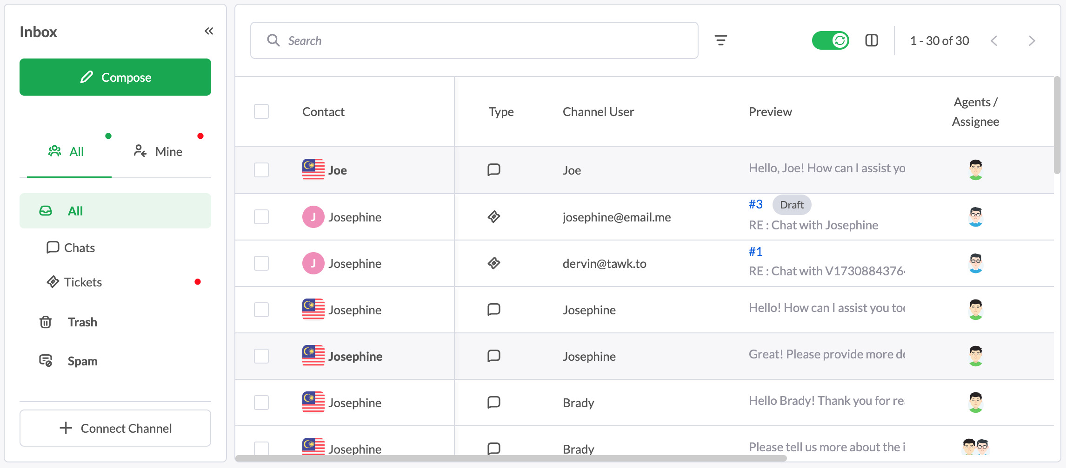Open 'Hello, Joe! How can I assist' preview
The image size is (1066, 468).
[x=827, y=168]
